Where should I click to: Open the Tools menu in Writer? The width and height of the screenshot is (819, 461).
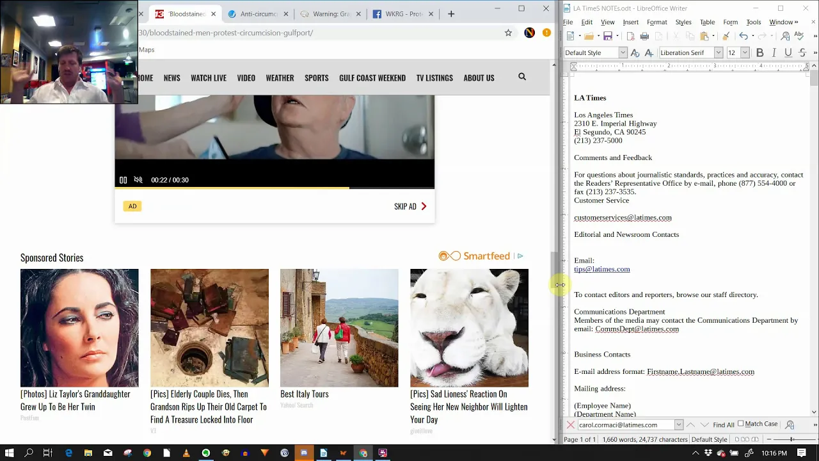[x=754, y=22]
